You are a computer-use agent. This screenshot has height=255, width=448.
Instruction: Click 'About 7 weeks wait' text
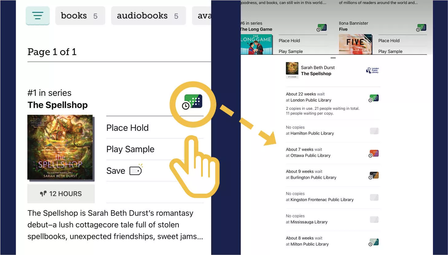(304, 149)
